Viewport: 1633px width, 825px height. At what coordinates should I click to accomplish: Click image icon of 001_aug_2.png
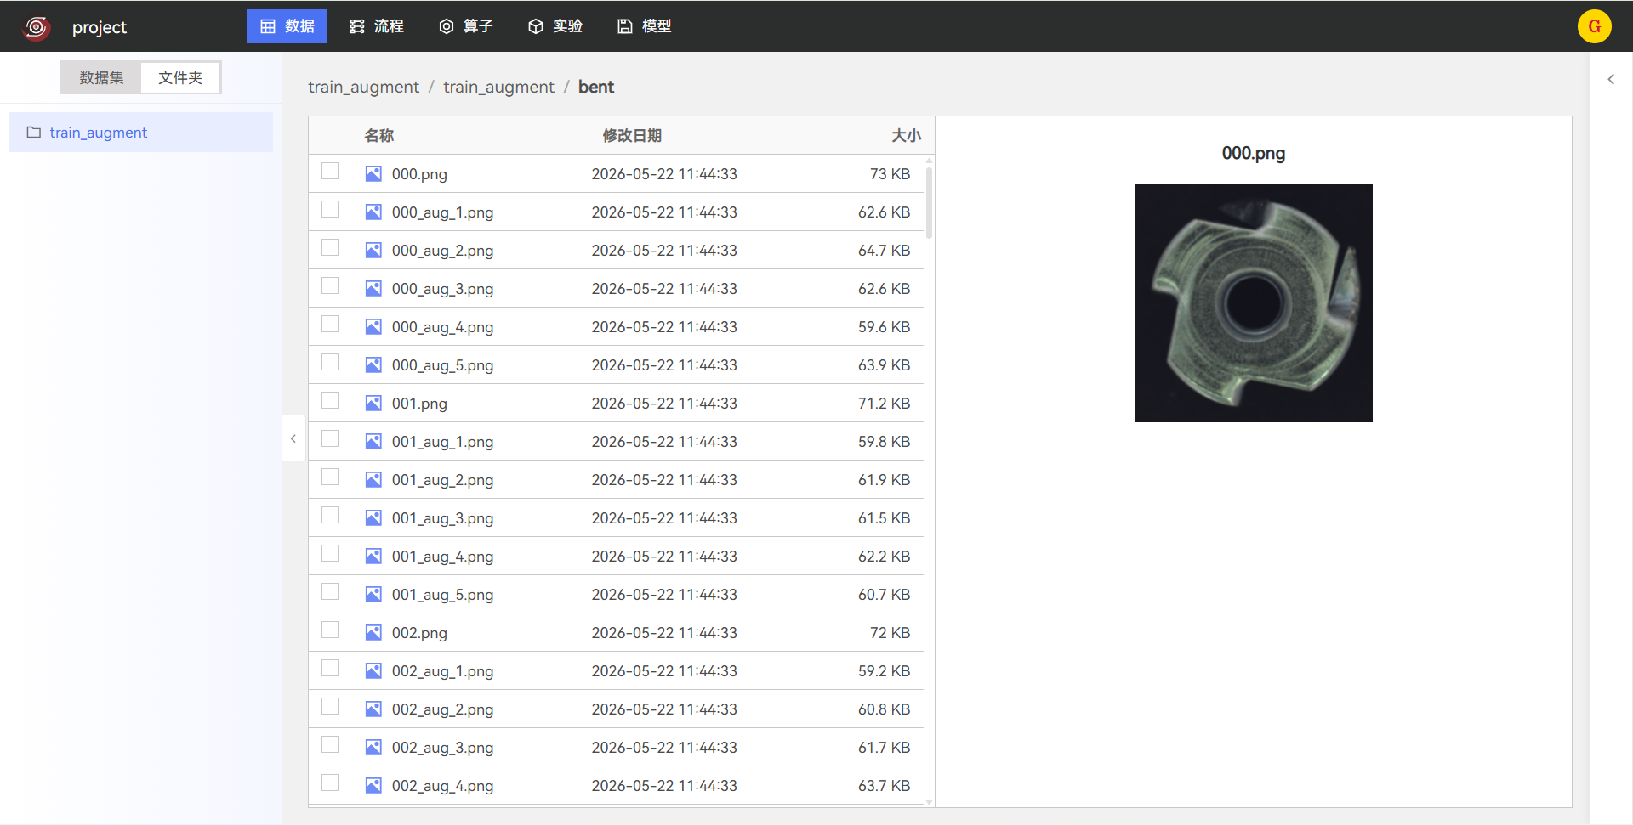(373, 479)
